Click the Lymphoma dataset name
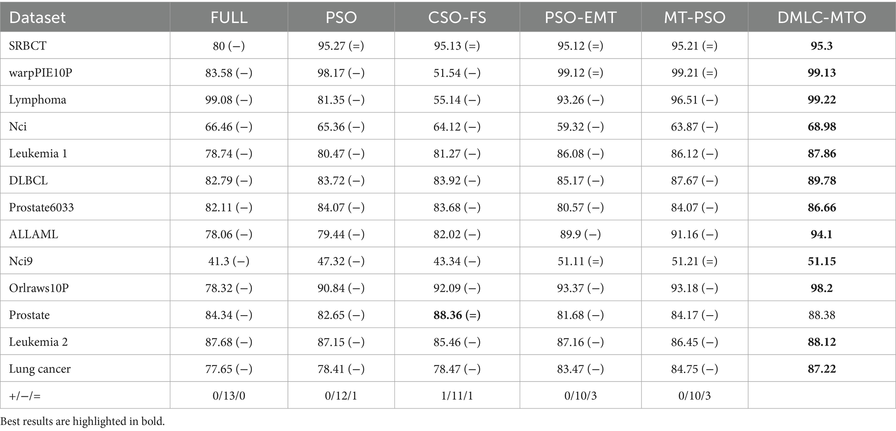896x431 pixels. [38, 100]
